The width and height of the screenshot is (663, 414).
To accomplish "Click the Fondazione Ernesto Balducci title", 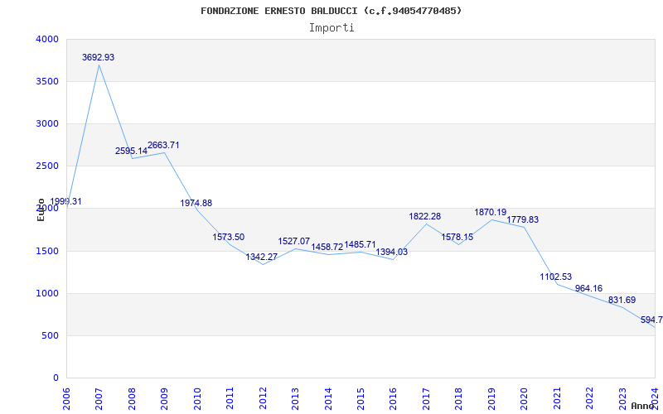I will click(x=331, y=11).
